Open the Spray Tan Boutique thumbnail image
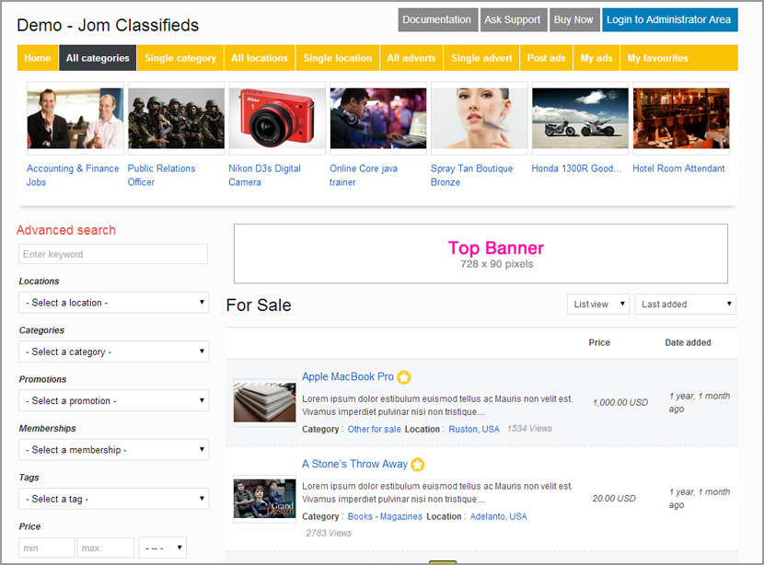764x565 pixels. point(479,119)
